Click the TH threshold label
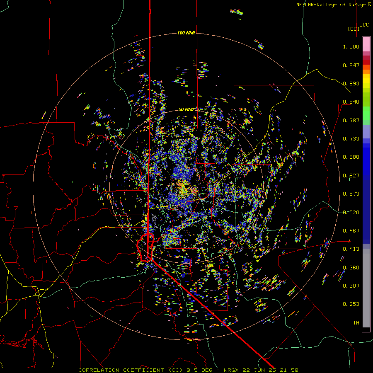373x373 pixels. tap(356, 323)
